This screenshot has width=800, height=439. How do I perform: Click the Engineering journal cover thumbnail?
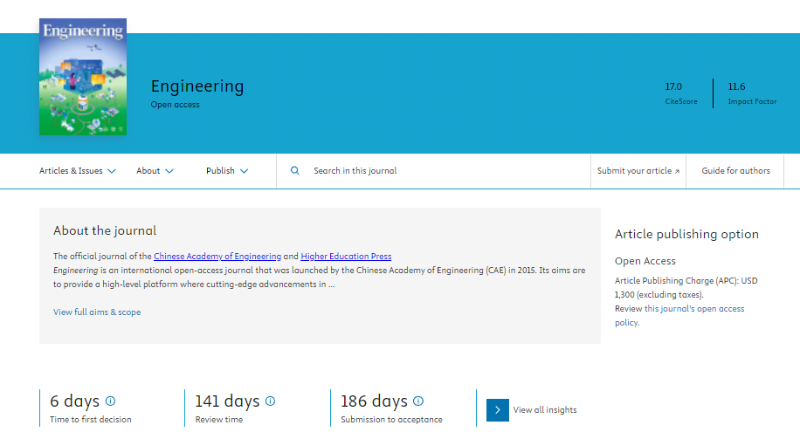83,77
